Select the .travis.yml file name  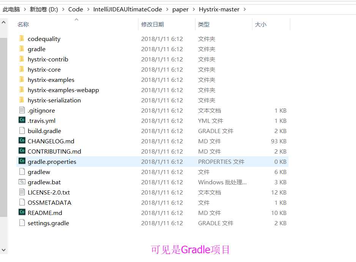pos(41,121)
